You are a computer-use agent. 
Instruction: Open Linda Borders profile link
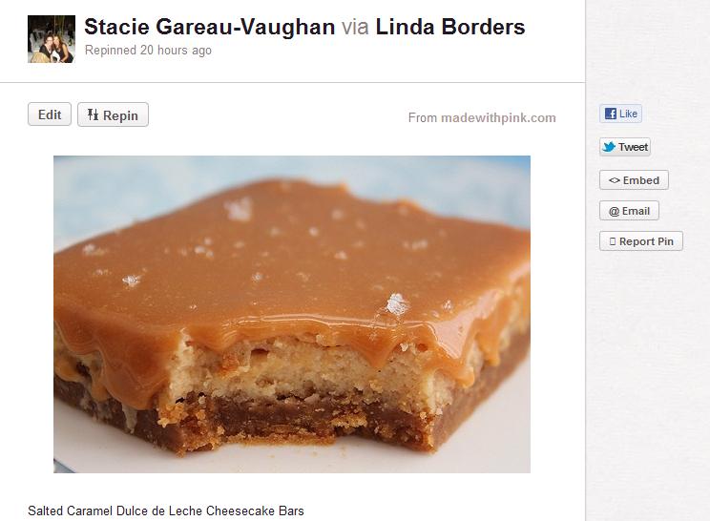pyautogui.click(x=450, y=27)
